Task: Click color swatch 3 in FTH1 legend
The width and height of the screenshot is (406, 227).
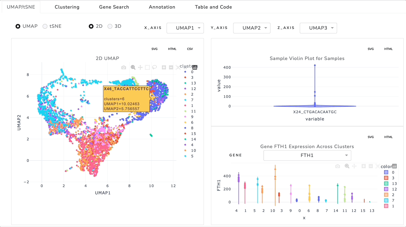Action: click(x=386, y=178)
